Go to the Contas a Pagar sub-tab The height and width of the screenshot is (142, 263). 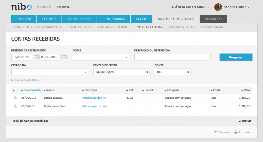coord(182,27)
